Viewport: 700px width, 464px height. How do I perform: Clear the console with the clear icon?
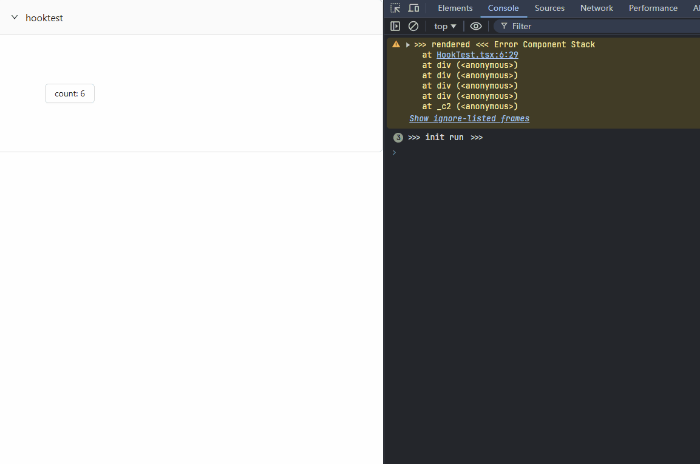click(413, 26)
